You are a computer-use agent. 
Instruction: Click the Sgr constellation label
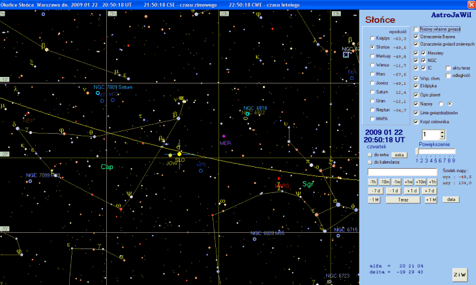pyautogui.click(x=308, y=184)
